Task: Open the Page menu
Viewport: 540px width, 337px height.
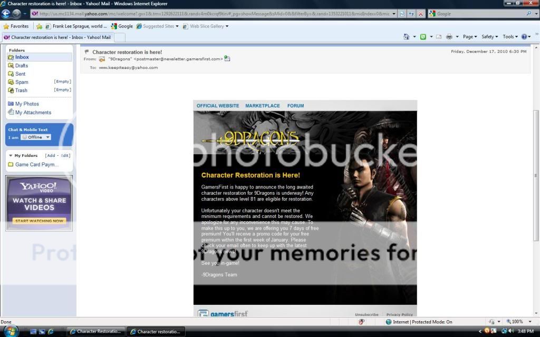Action: click(470, 36)
